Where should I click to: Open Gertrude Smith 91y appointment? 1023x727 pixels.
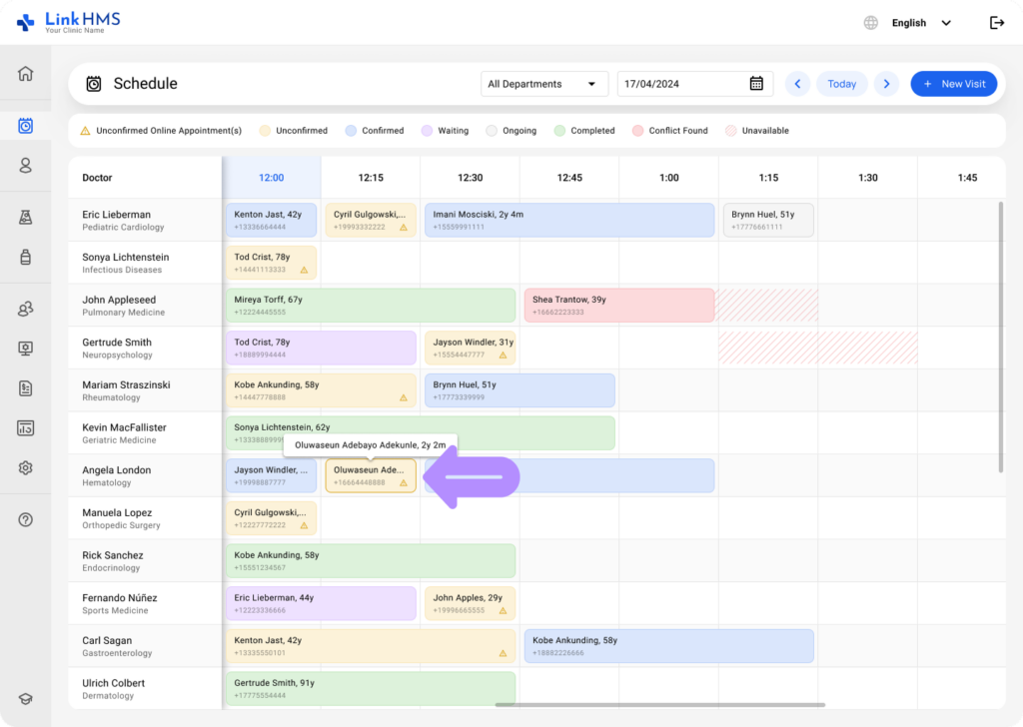[371, 688]
